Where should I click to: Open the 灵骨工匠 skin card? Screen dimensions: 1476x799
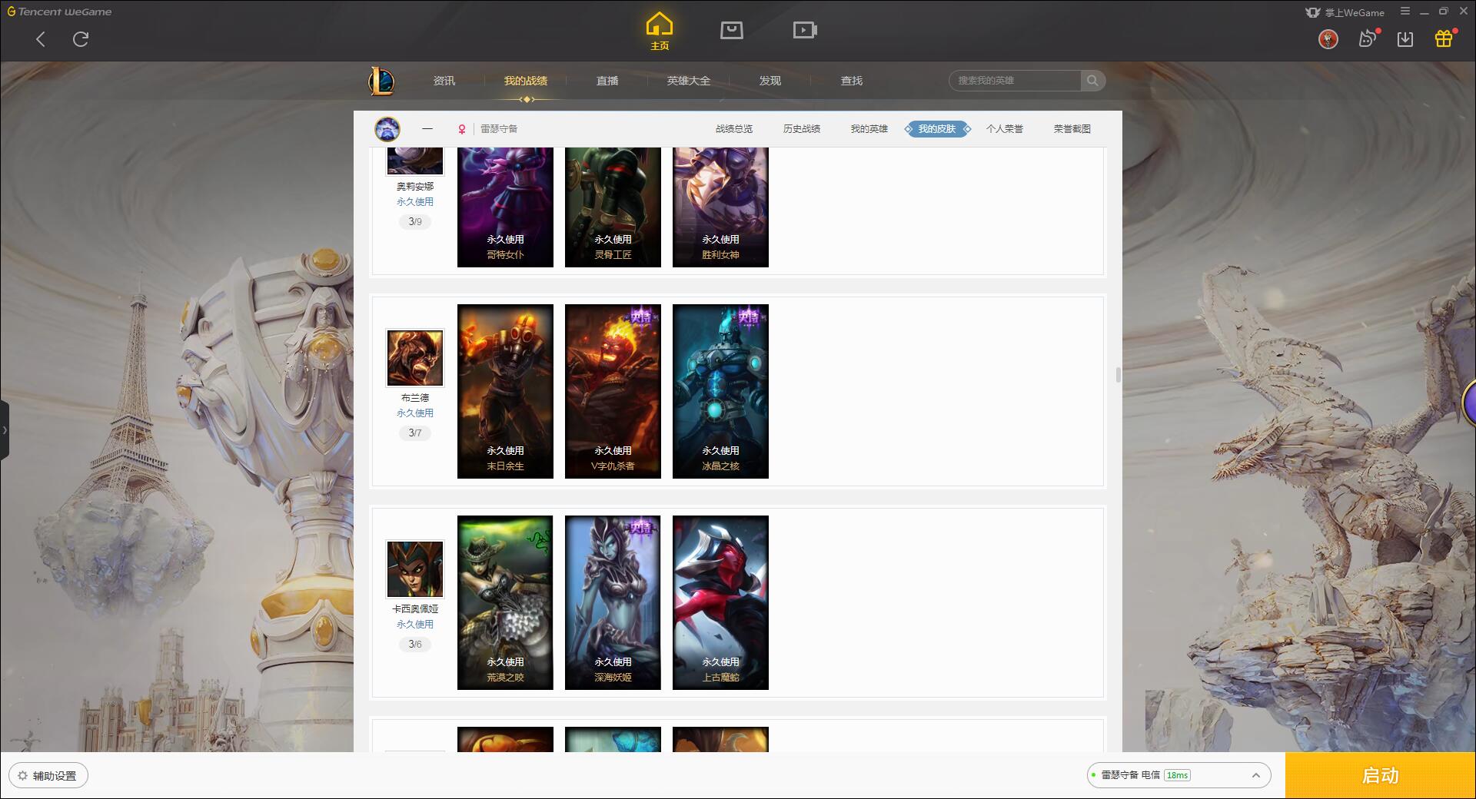[x=613, y=207]
